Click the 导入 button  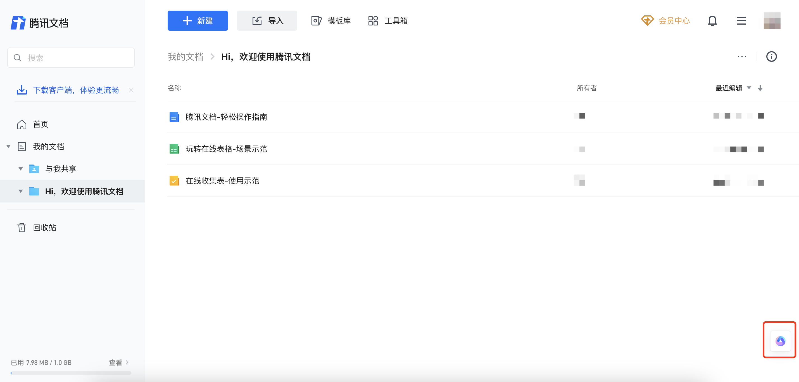[267, 21]
